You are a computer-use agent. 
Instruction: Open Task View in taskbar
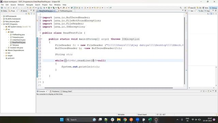[x=100, y=120]
